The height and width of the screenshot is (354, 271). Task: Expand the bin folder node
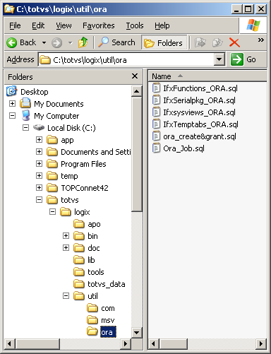(x=66, y=236)
